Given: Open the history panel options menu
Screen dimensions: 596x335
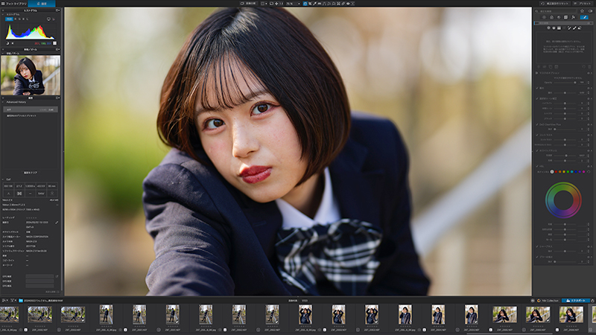Looking at the screenshot, I should 57,98.
